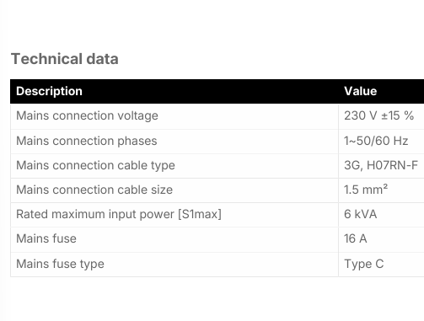Select the 3G, H07RN-F value cell
424x321 pixels.
381,165
